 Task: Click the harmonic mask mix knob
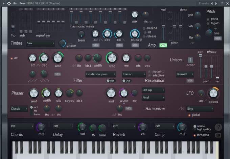coord(135,15)
